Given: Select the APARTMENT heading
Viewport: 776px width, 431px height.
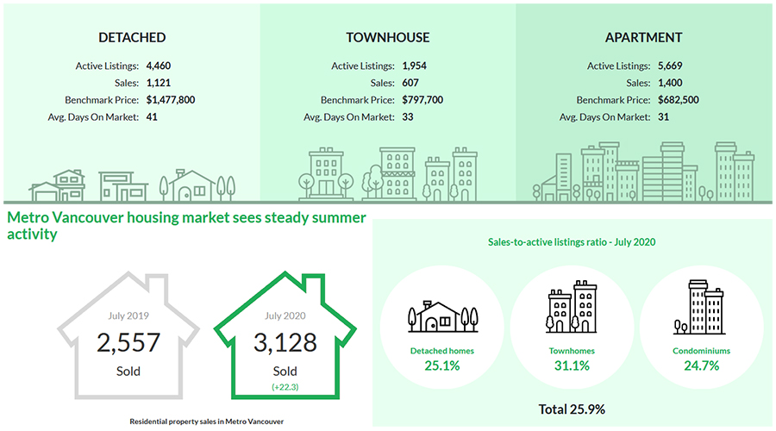Looking at the screenshot, I should click(643, 38).
